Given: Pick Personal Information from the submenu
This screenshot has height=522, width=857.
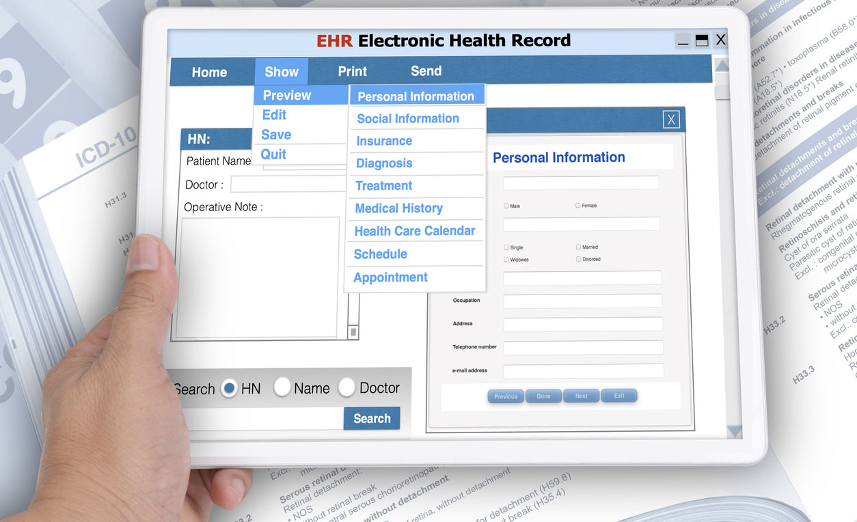Looking at the screenshot, I should pyautogui.click(x=418, y=96).
